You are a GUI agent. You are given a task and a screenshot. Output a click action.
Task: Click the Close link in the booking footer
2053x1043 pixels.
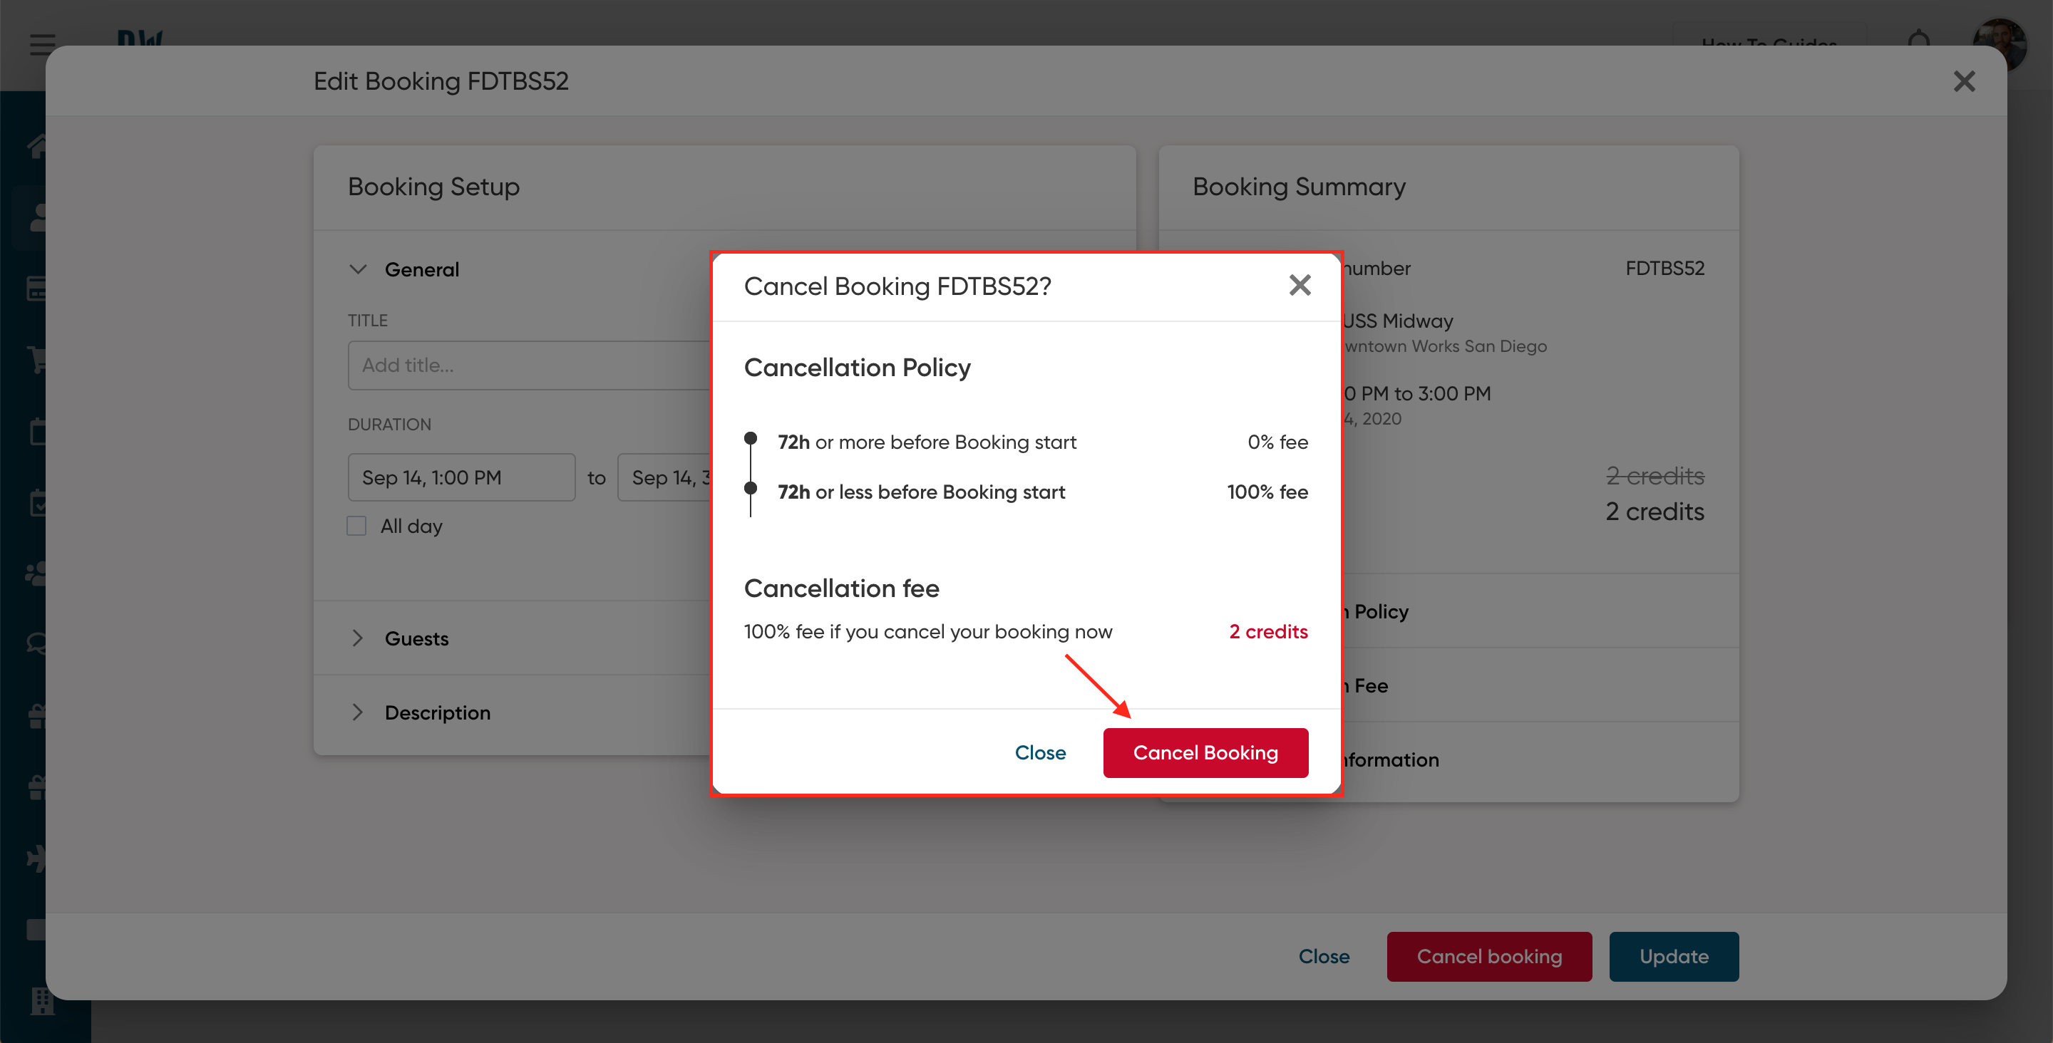(x=1324, y=956)
